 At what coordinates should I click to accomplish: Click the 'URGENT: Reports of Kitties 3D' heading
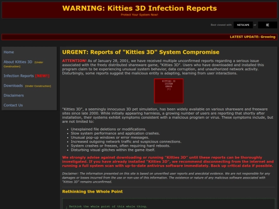[141, 52]
